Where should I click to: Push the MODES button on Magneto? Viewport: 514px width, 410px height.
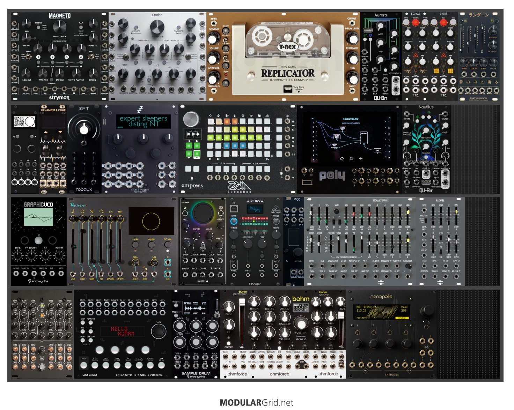pos(38,27)
